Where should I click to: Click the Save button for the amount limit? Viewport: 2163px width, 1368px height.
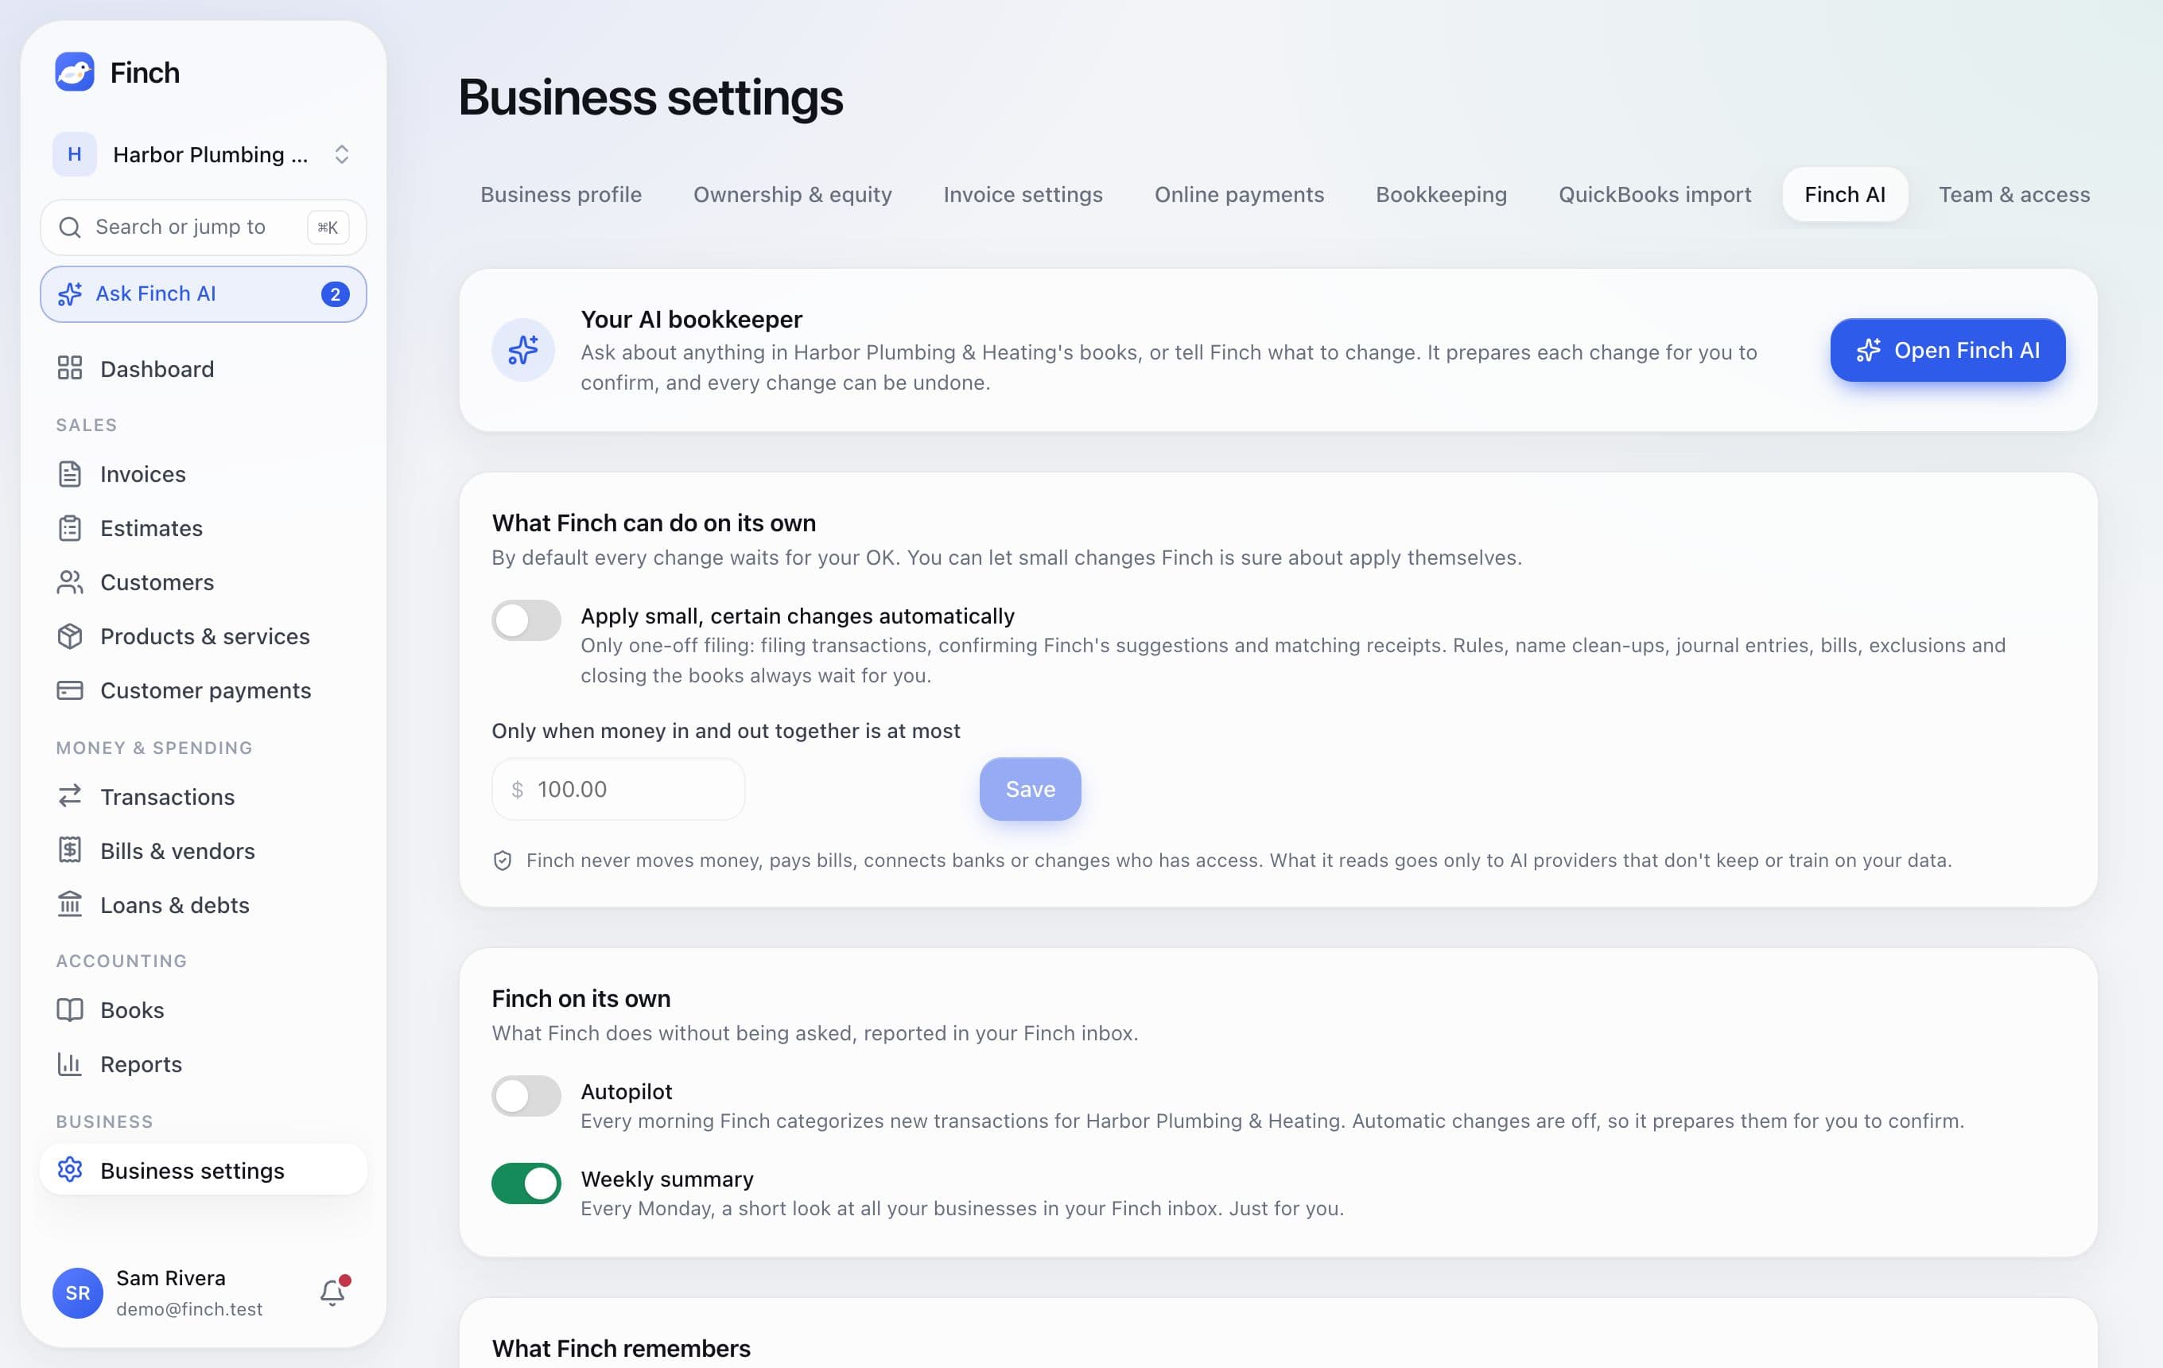[x=1029, y=789]
